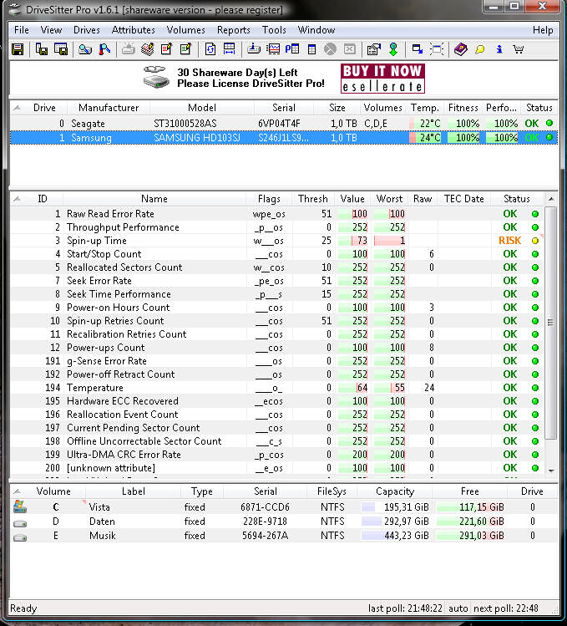Open the File menu

click(22, 30)
